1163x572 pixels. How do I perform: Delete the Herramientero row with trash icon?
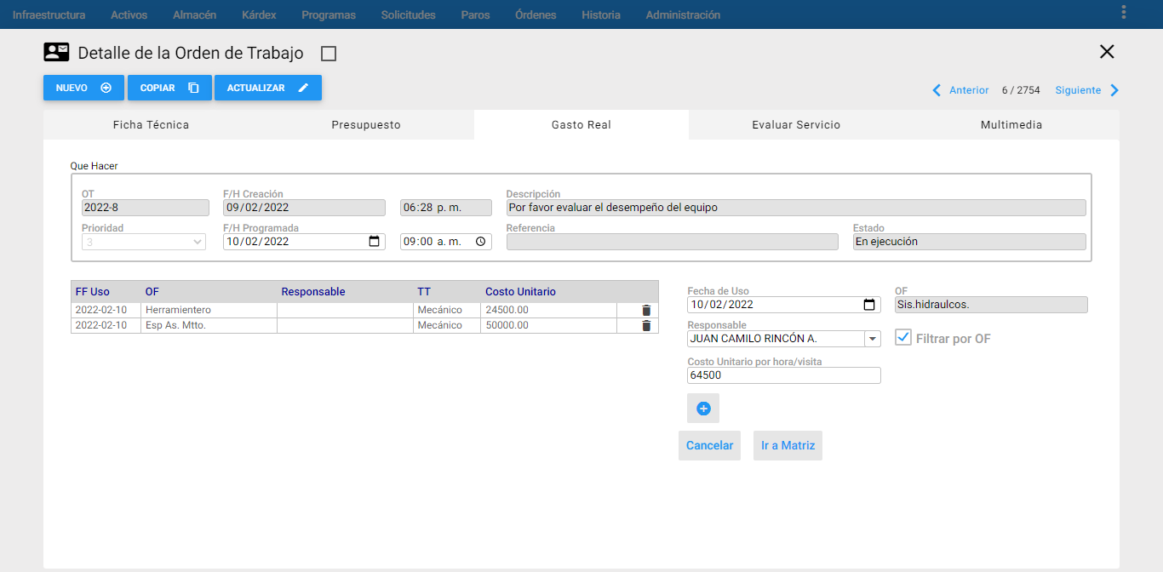[x=646, y=311]
